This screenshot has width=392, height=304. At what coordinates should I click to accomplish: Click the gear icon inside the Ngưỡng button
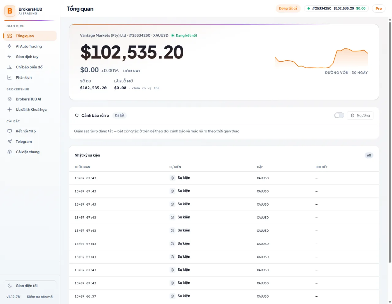(x=352, y=116)
